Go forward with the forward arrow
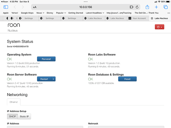171x128 pixels. [23, 7]
